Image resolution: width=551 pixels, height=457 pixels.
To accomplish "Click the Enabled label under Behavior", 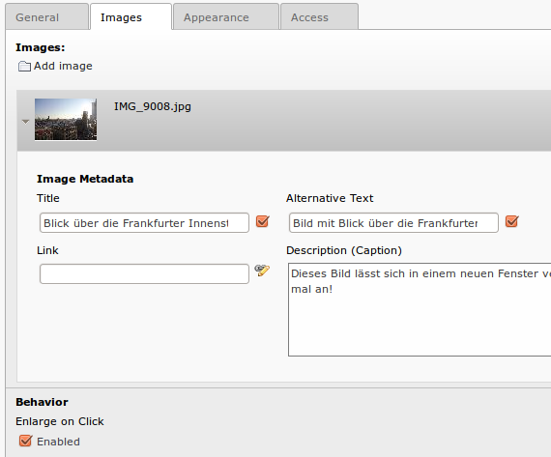I will (x=58, y=442).
